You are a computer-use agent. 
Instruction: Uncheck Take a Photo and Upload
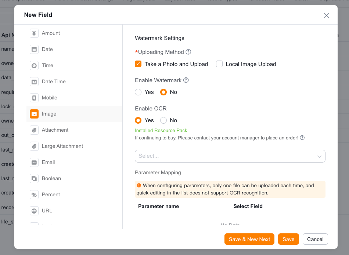[x=138, y=64]
